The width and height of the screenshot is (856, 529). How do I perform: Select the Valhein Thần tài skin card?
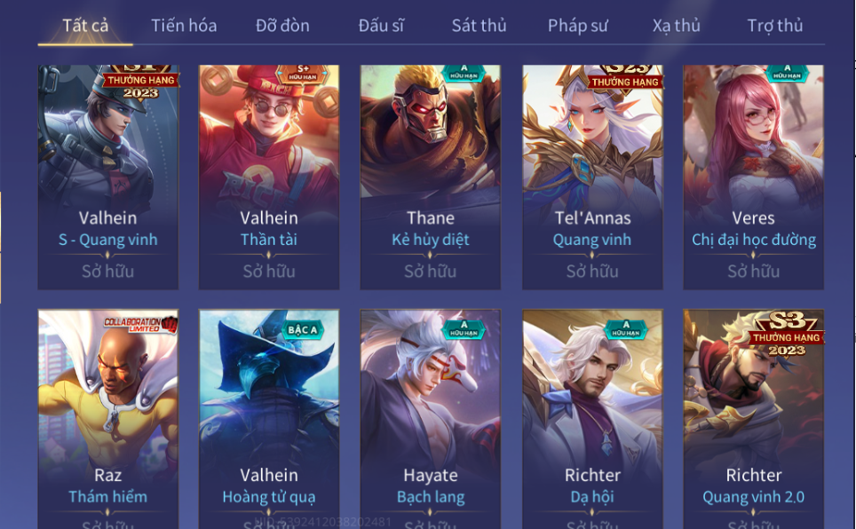click(269, 178)
